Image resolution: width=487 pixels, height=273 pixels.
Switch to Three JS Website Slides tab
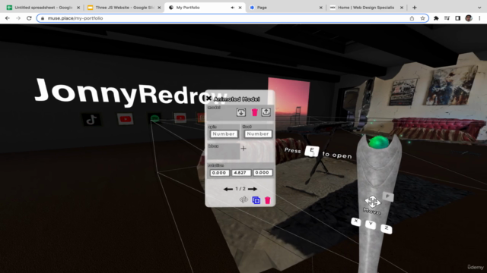click(124, 8)
